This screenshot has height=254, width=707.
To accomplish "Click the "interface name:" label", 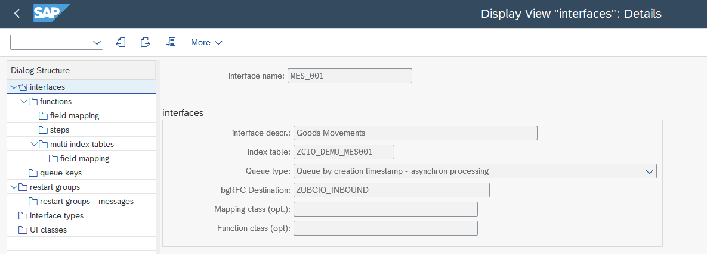I will (x=257, y=76).
